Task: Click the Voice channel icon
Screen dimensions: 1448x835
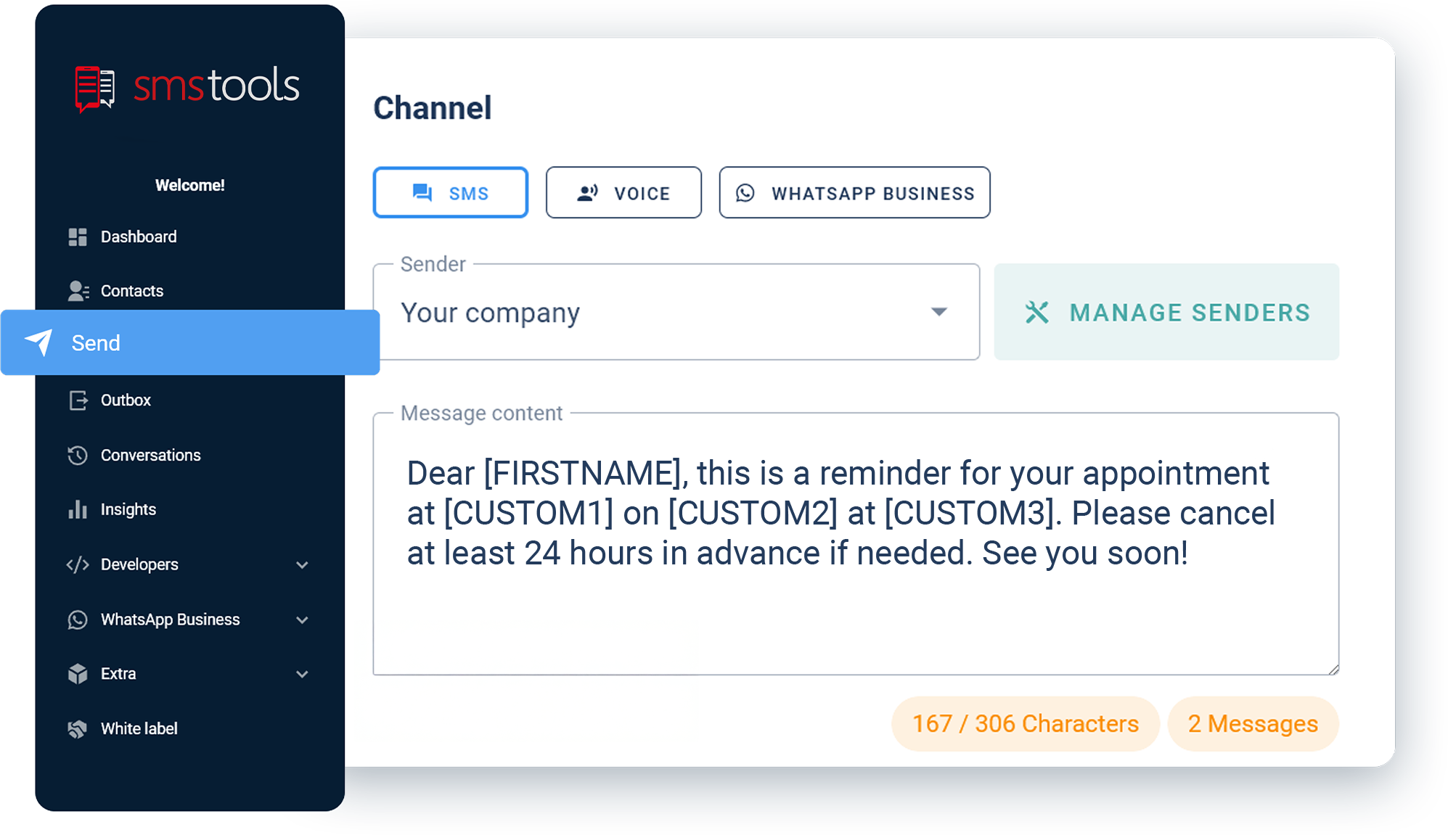Action: pyautogui.click(x=586, y=193)
